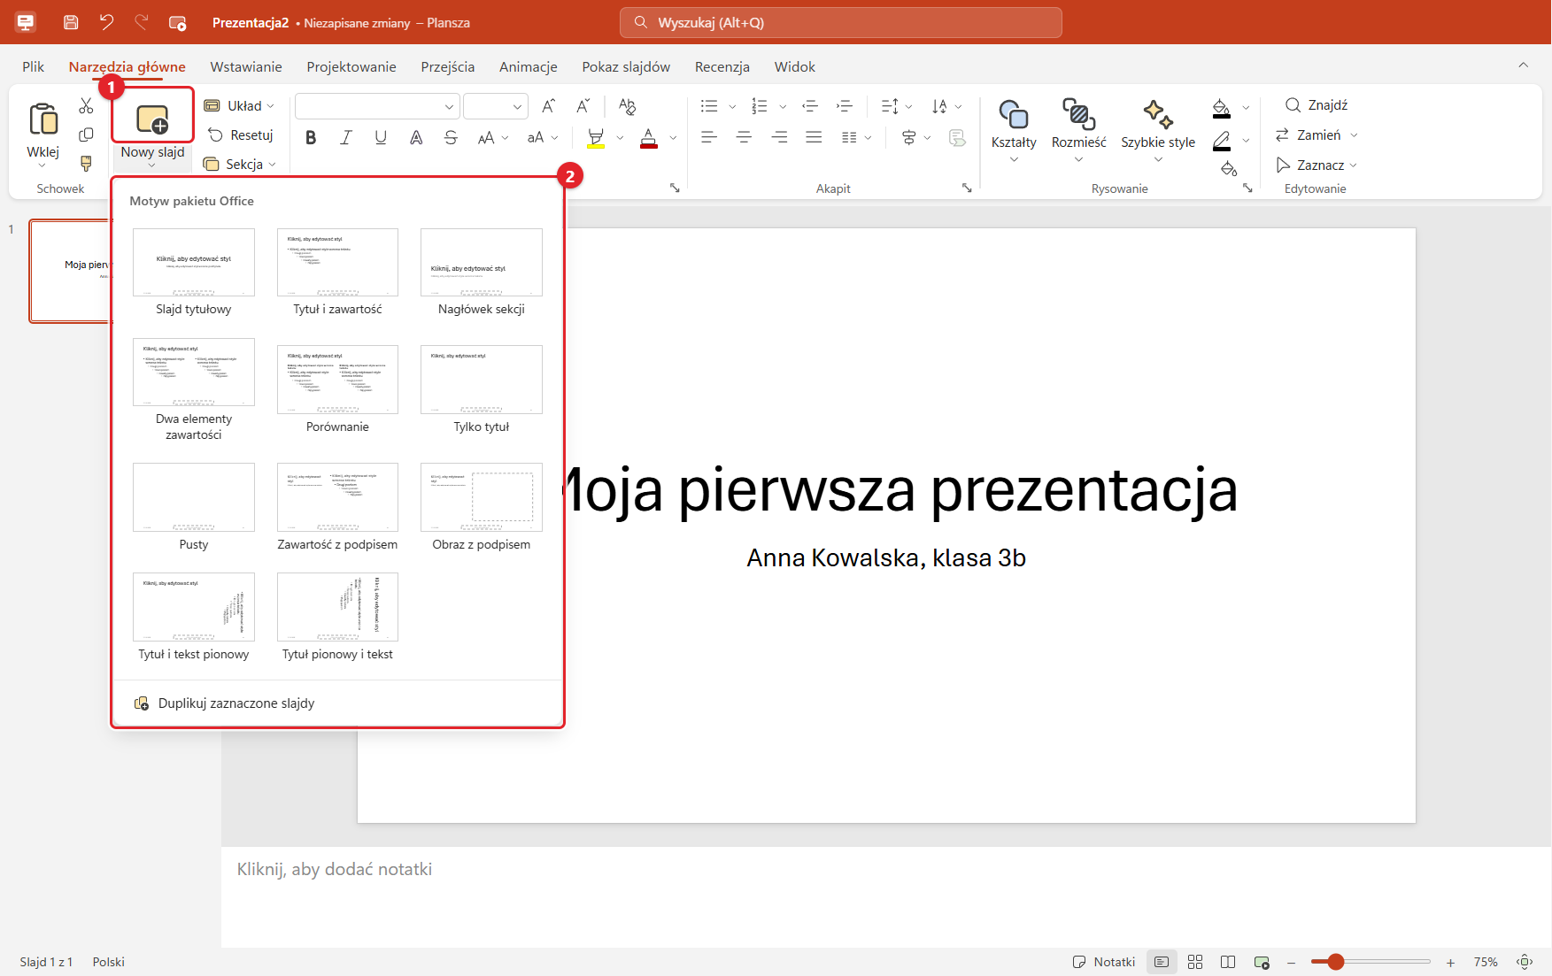The width and height of the screenshot is (1552, 976).
Task: Adjust the zoom slider handle
Action: pyautogui.click(x=1336, y=962)
